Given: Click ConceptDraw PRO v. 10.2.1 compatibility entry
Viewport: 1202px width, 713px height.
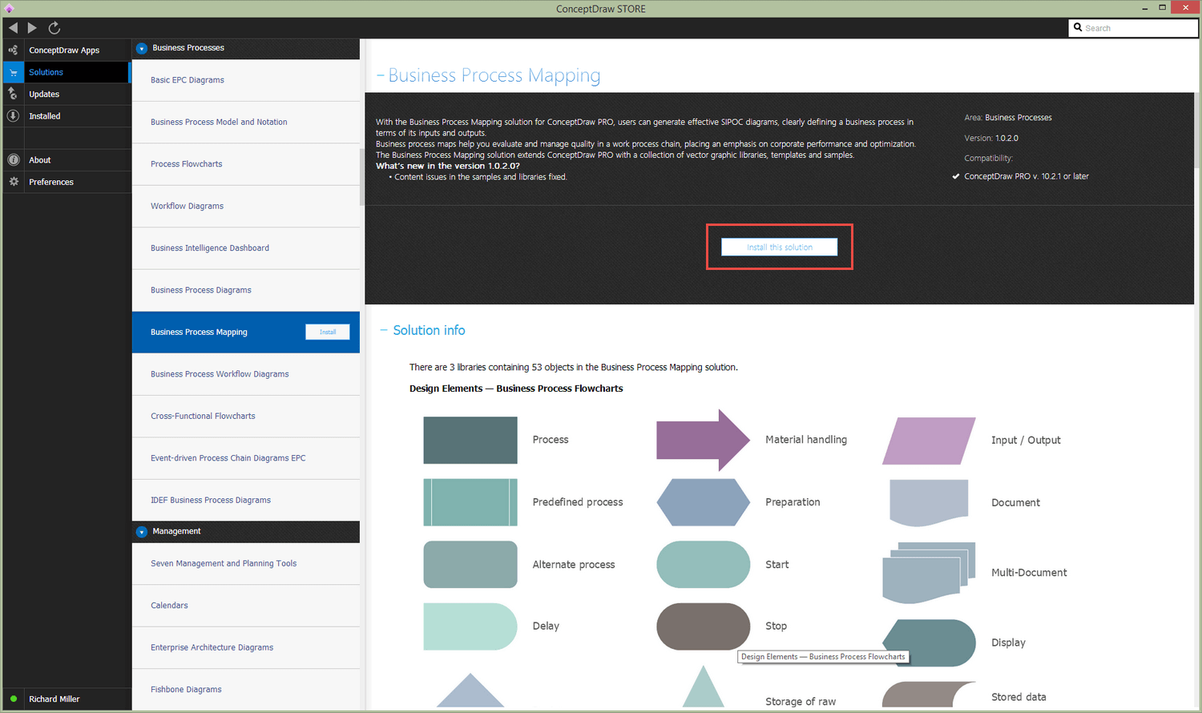Looking at the screenshot, I should coord(1027,176).
